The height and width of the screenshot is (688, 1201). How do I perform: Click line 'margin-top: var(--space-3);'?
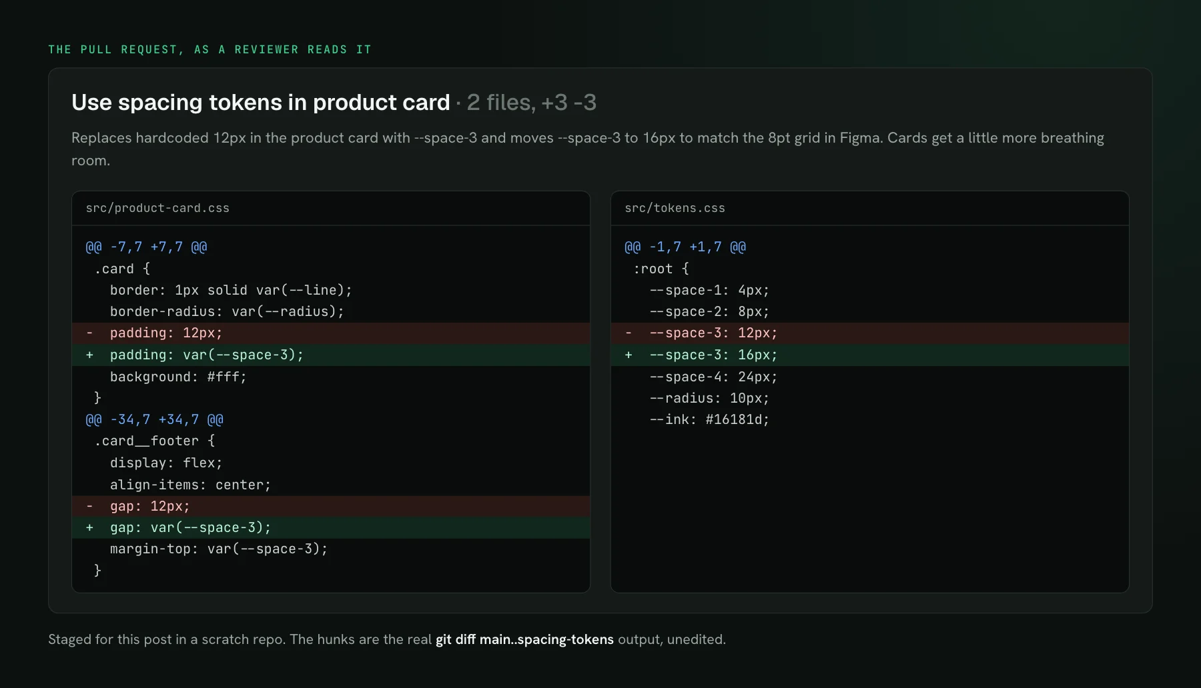tap(219, 549)
